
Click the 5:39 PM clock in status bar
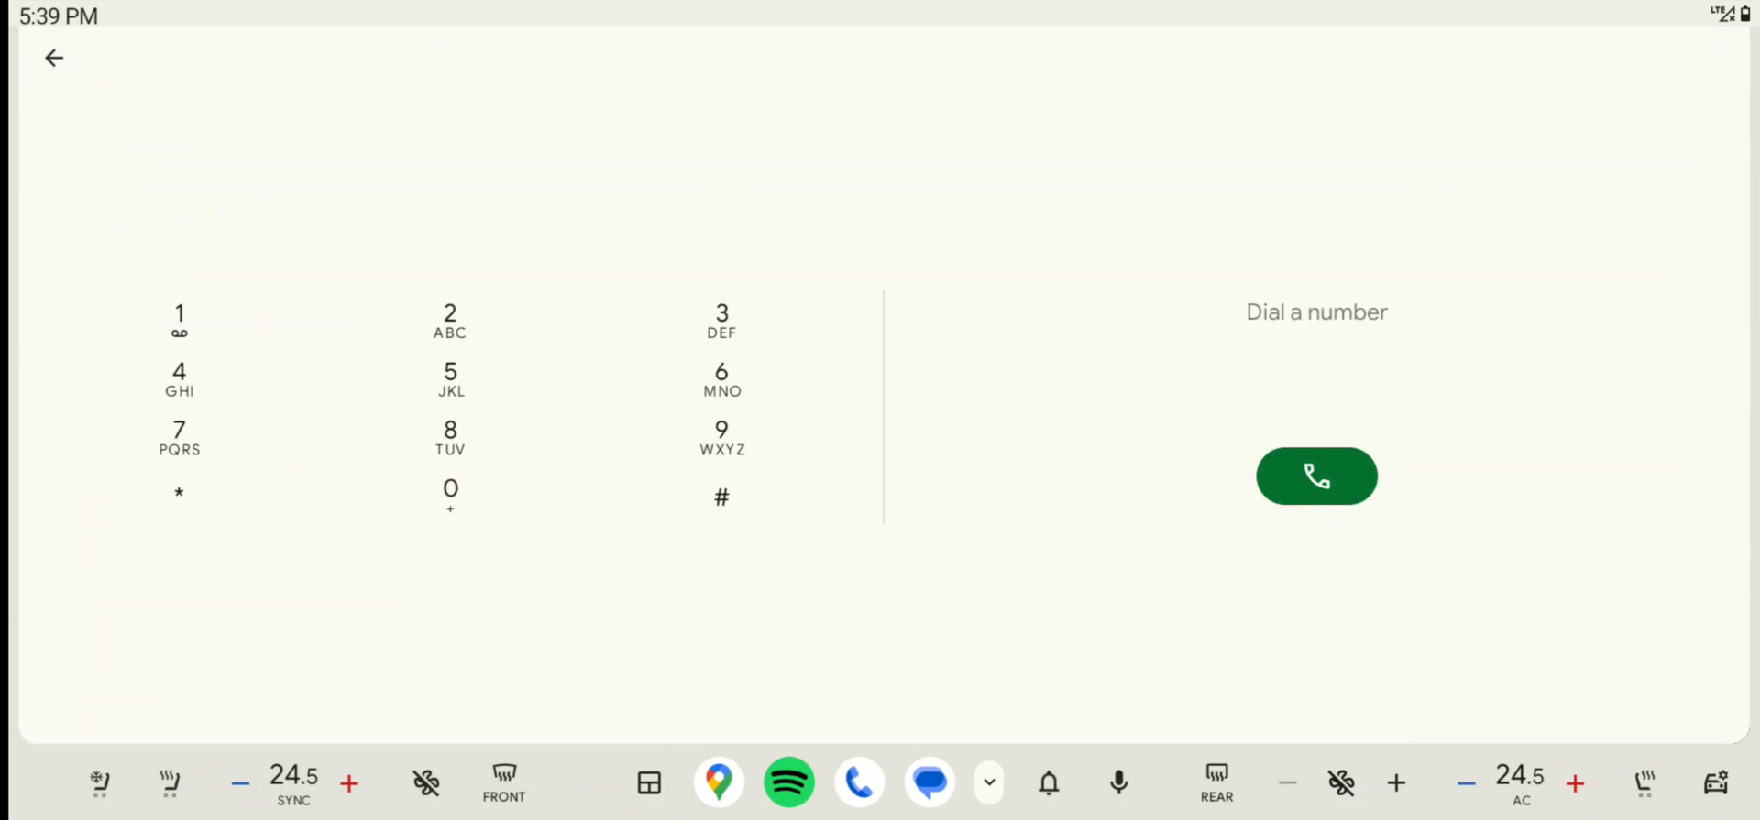[59, 16]
